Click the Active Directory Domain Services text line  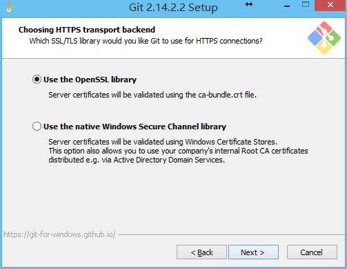137,160
